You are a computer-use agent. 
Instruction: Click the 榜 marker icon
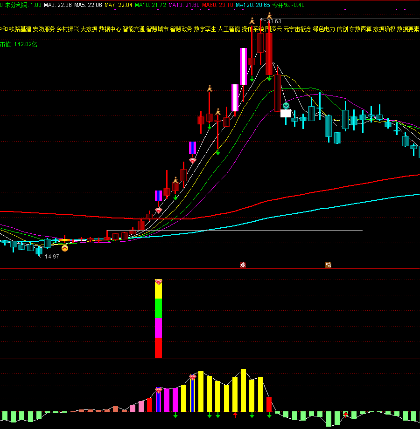pyautogui.click(x=328, y=265)
